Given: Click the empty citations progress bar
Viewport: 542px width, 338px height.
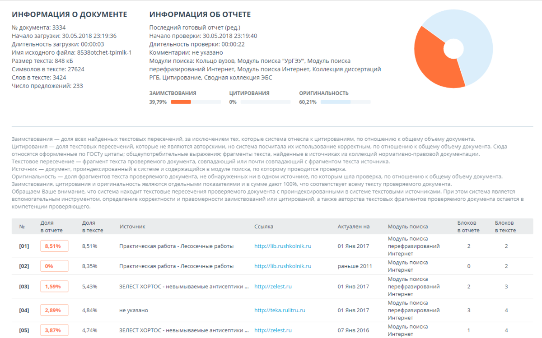Looking at the screenshot, I should pyautogui.click(x=266, y=102).
